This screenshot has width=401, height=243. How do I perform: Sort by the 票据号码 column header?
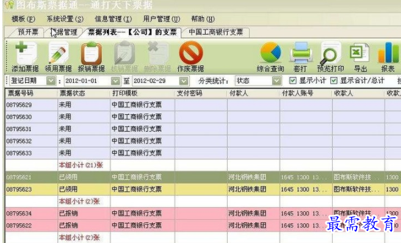coord(31,93)
